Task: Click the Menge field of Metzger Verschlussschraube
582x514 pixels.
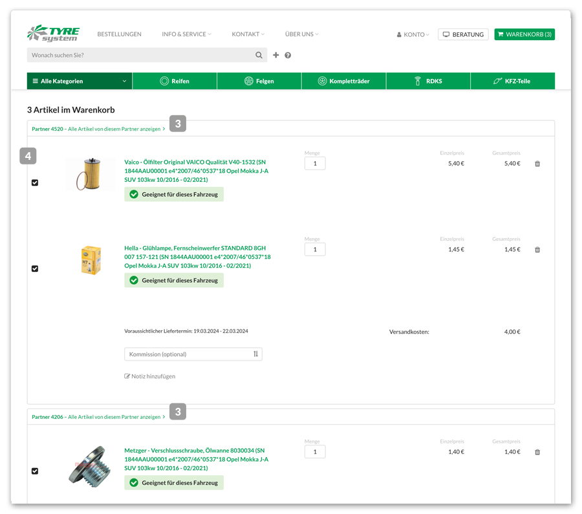Action: (315, 452)
